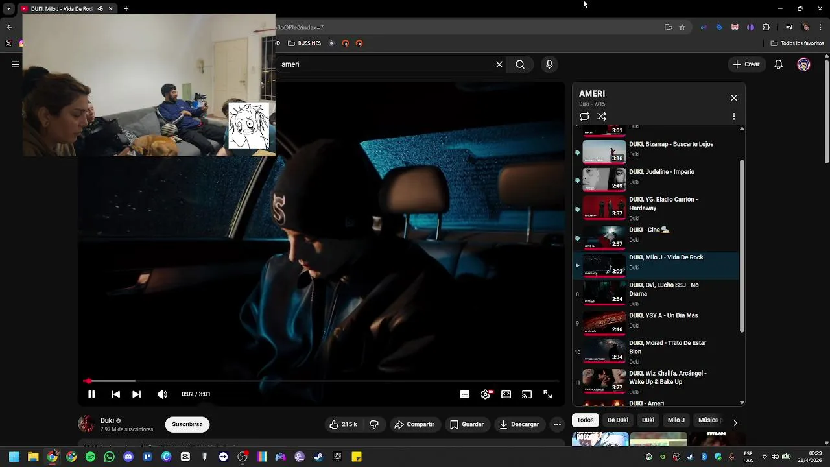The width and height of the screenshot is (830, 467).
Task: Open the Windows Start menu
Action: pos(14,457)
